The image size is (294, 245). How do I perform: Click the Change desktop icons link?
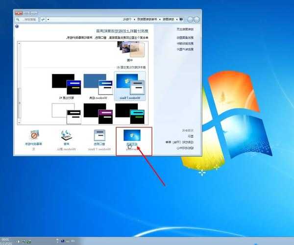185,37
